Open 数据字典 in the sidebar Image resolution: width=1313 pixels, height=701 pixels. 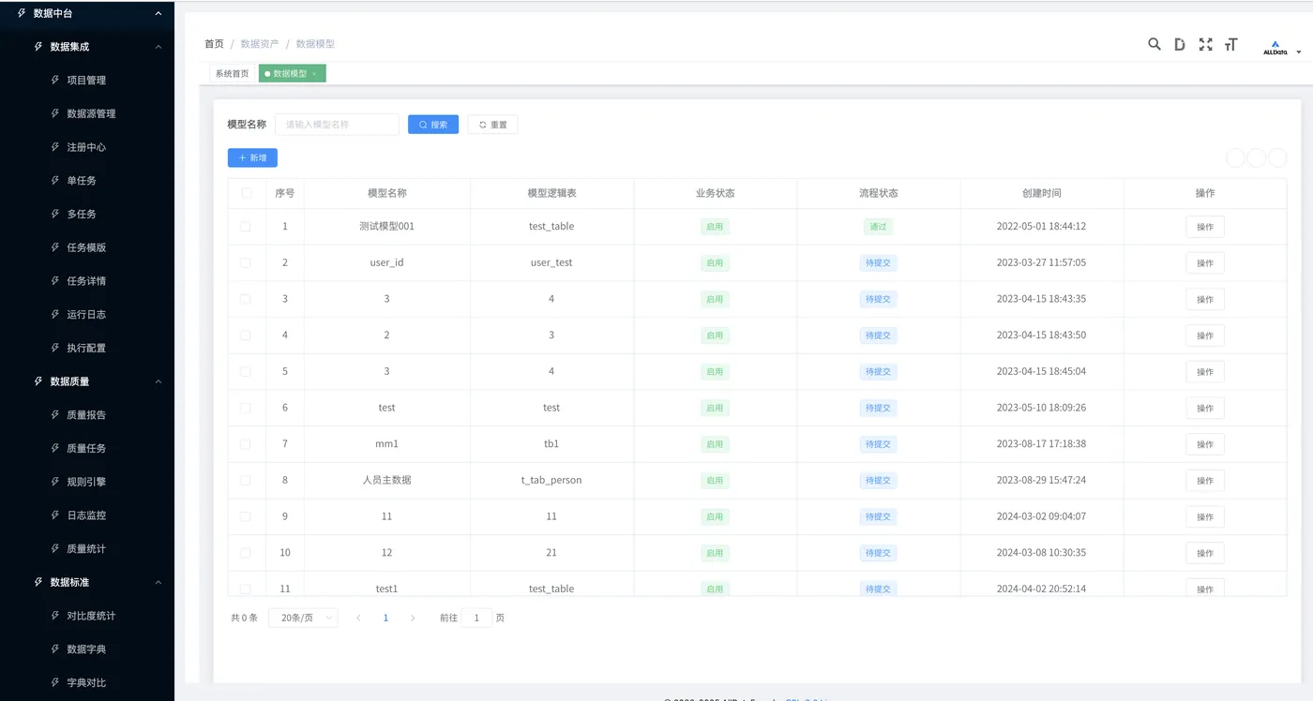point(86,649)
